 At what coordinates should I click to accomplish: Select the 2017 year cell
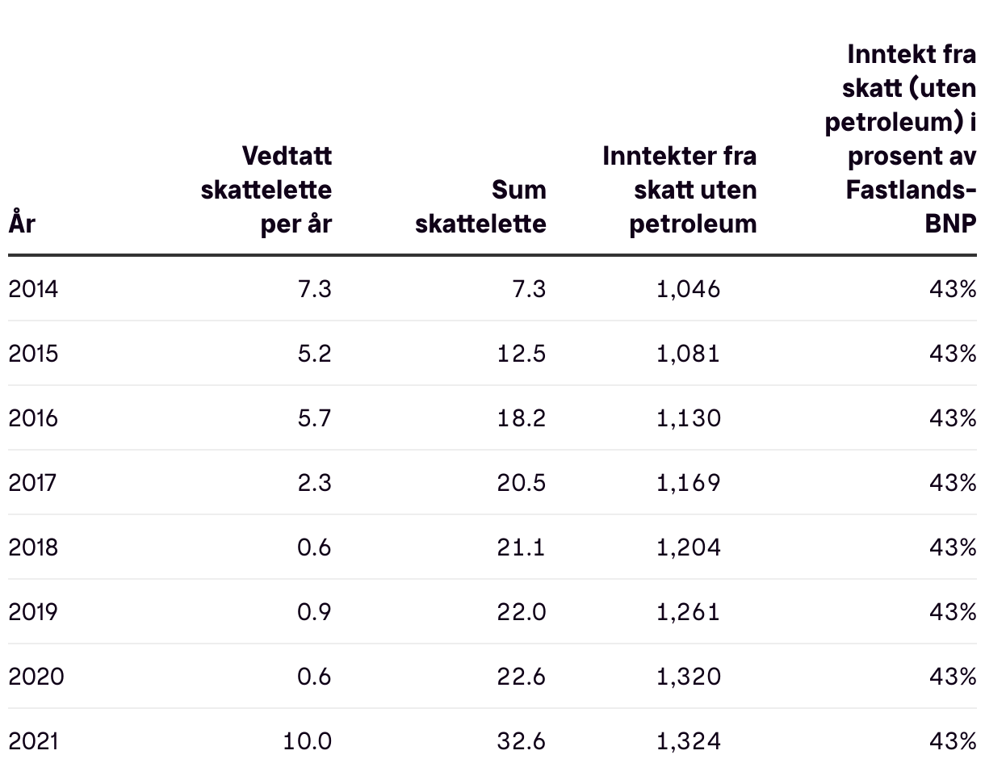point(34,483)
